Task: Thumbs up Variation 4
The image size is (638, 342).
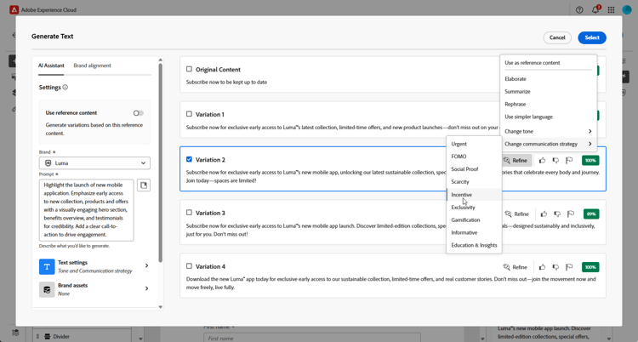Action: tap(542, 267)
